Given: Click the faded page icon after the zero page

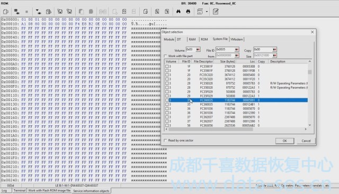Looking at the screenshot, I should [134, 12].
